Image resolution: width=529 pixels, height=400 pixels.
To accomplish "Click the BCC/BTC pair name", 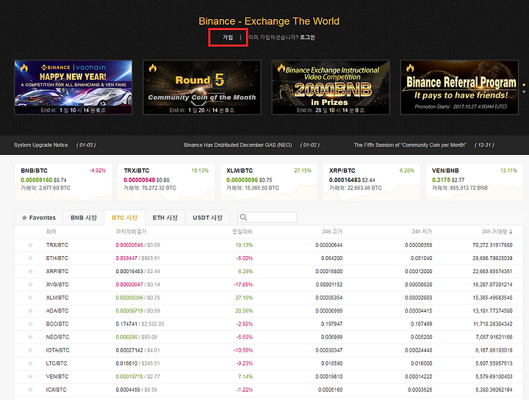I will pyautogui.click(x=57, y=324).
